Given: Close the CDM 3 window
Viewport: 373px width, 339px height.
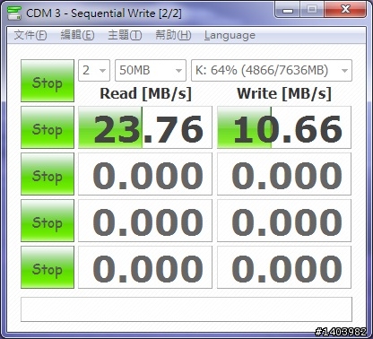Looking at the screenshot, I should pos(345,10).
